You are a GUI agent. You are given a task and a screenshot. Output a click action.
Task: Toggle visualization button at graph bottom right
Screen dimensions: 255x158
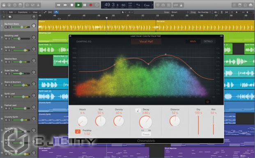tap(207, 102)
